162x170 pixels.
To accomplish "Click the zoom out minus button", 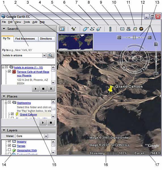I will click(x=156, y=74).
